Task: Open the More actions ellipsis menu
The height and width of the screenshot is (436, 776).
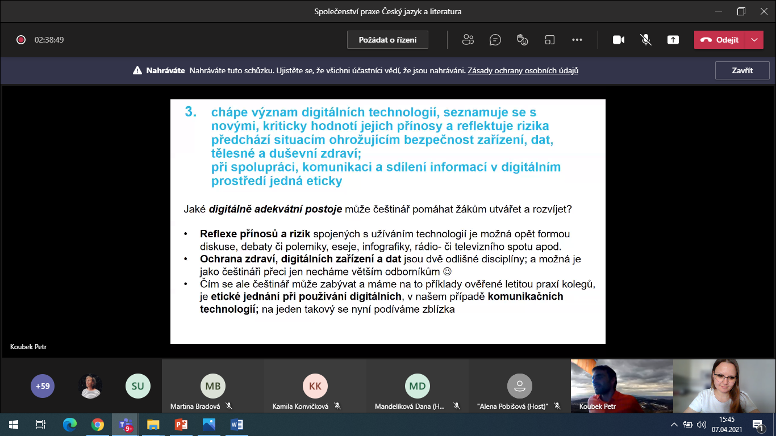Action: point(577,40)
